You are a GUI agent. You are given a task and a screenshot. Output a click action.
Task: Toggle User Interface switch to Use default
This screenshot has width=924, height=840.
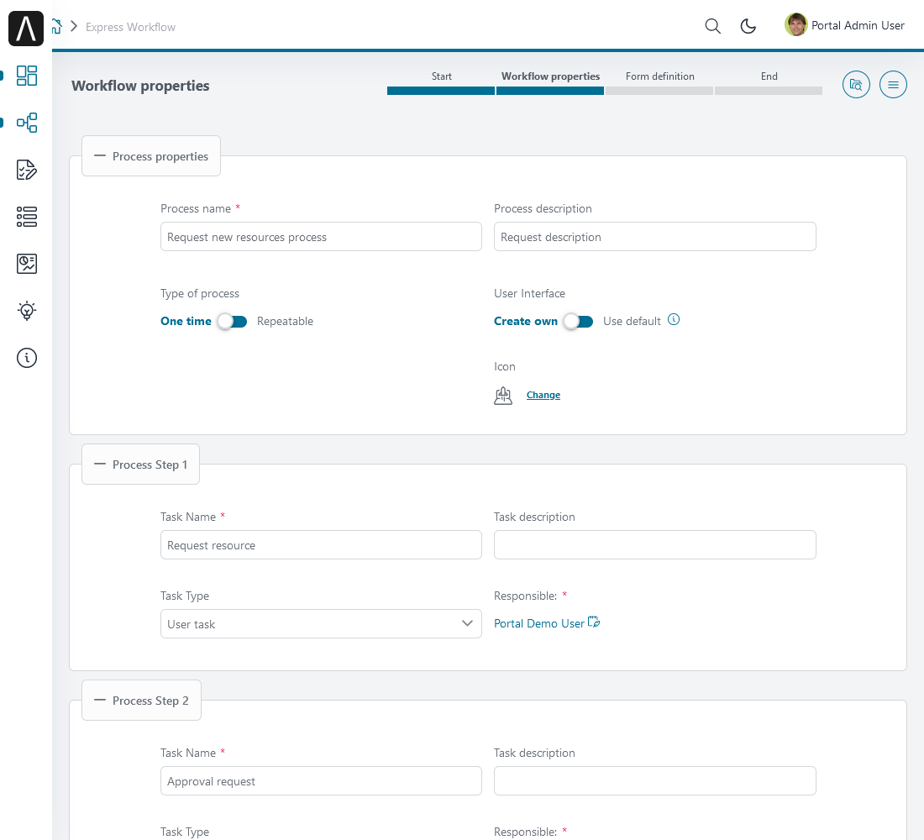tap(579, 322)
